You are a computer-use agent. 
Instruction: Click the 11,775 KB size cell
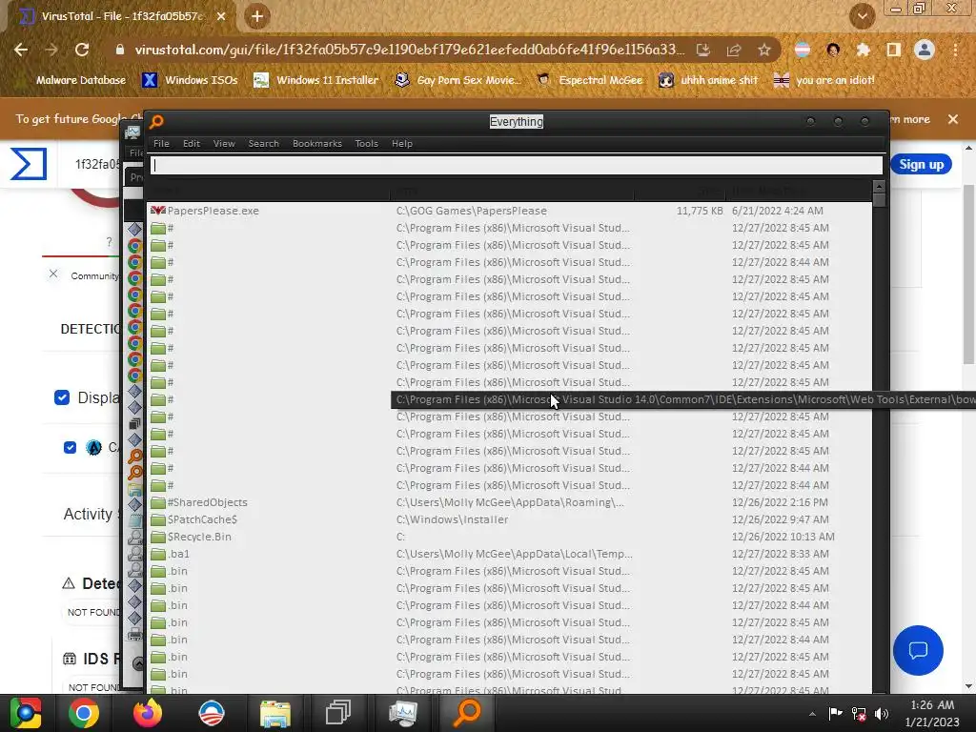(700, 211)
